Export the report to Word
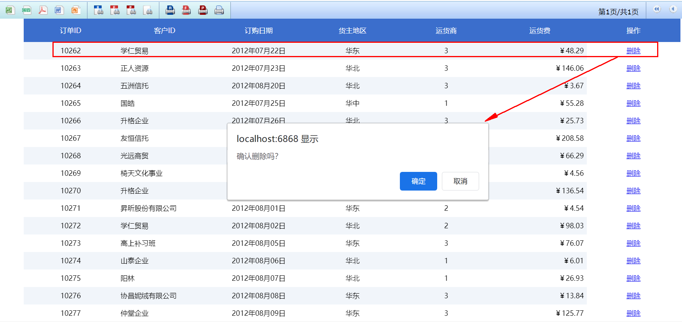The width and height of the screenshot is (682, 322). click(59, 10)
